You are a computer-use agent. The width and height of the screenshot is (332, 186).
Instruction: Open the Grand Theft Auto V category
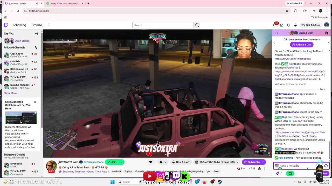tap(98, 172)
